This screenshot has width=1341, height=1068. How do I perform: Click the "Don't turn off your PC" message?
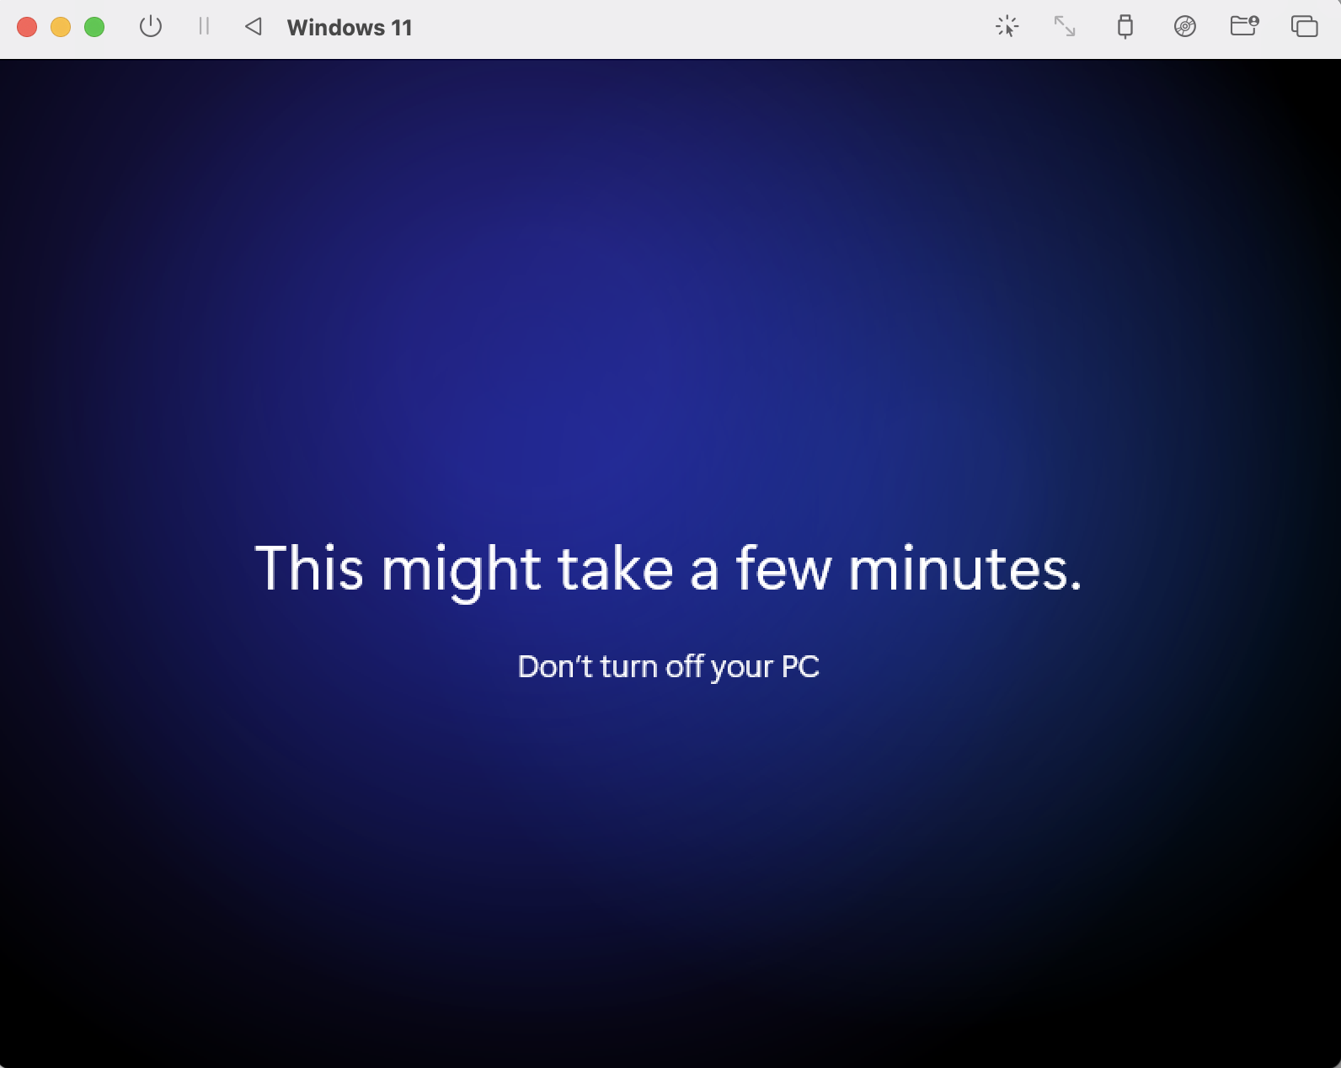click(x=669, y=667)
